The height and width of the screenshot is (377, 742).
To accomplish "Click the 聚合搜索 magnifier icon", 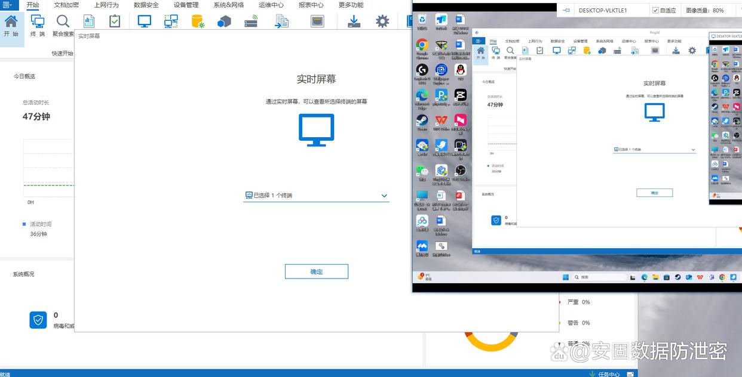I will (x=63, y=22).
